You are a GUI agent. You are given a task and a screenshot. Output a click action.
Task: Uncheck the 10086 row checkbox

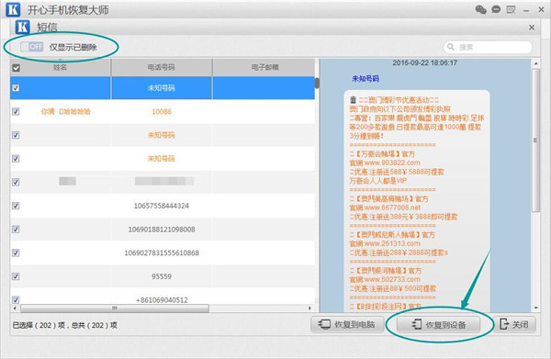click(x=16, y=112)
